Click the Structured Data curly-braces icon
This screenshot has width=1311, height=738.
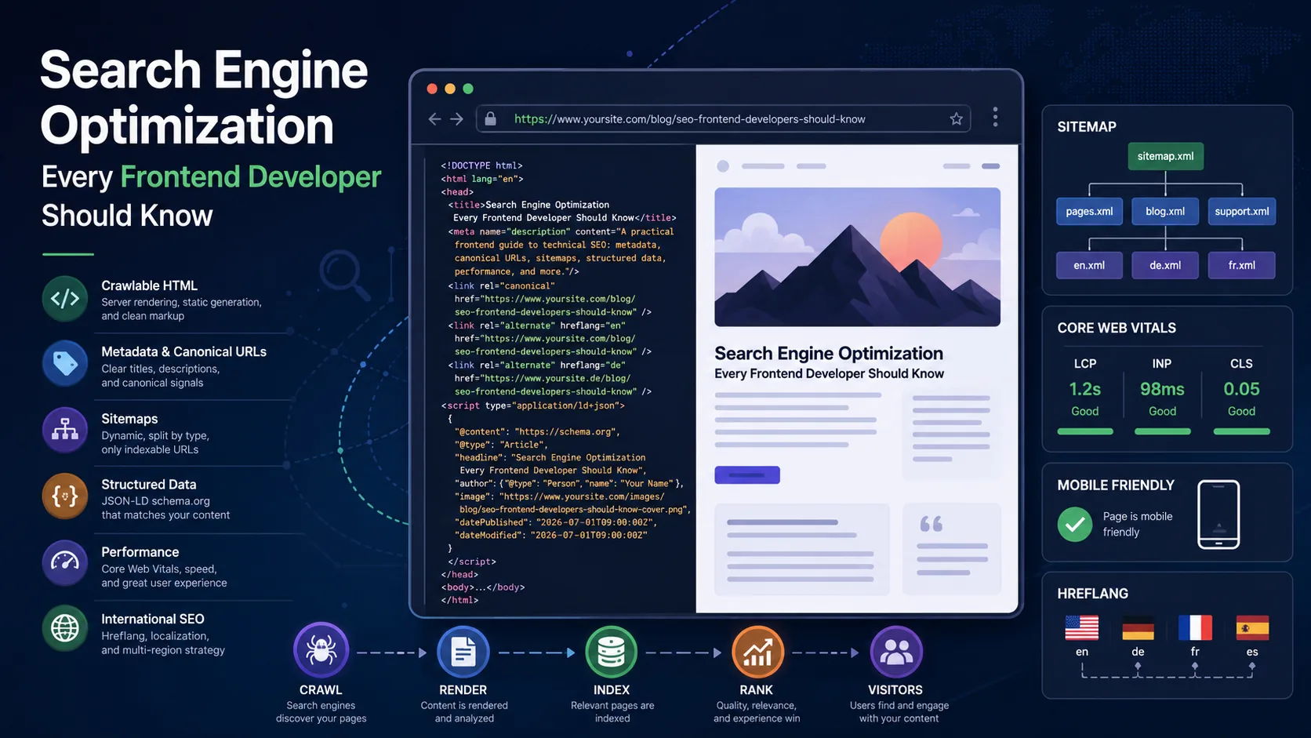(x=65, y=496)
